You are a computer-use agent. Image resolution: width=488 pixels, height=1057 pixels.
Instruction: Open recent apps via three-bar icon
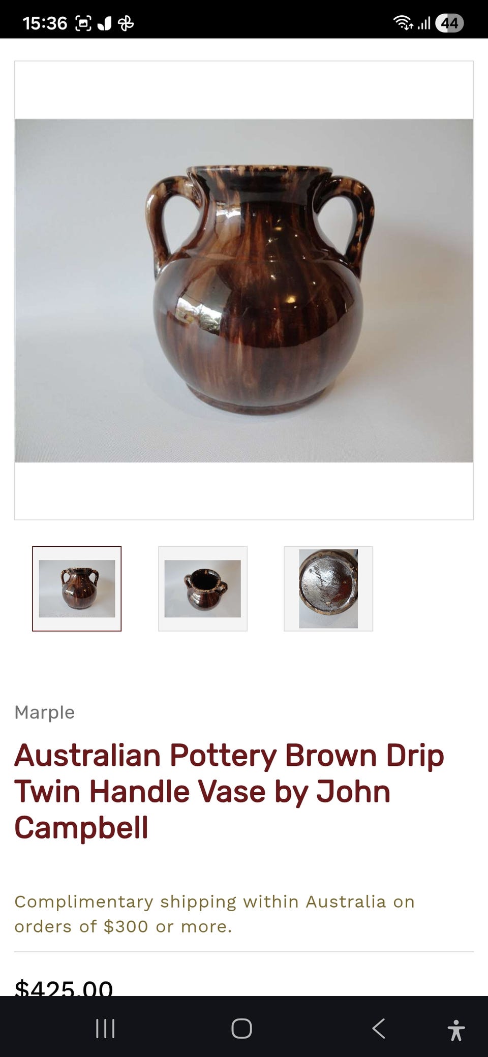(105, 1029)
